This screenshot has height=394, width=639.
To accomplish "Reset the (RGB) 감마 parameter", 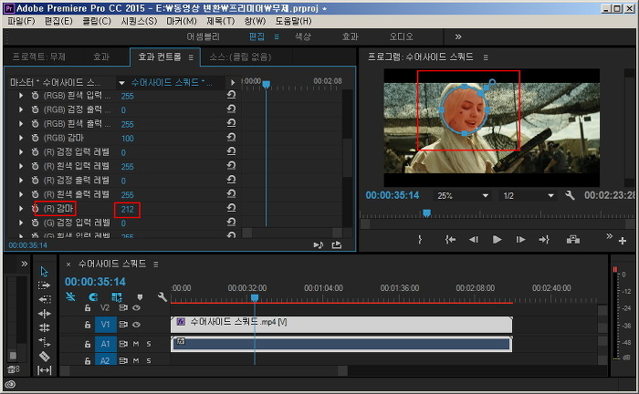I will [x=231, y=137].
